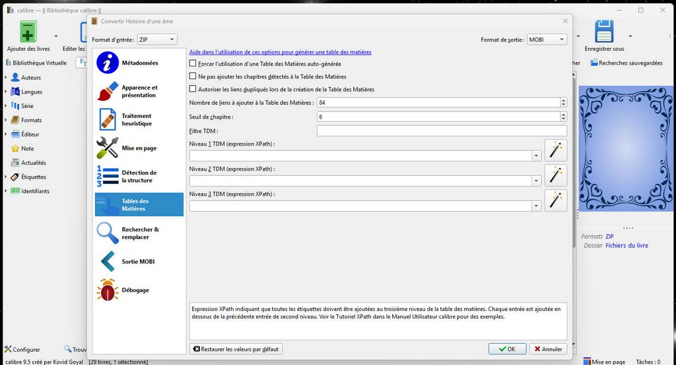Toggle 'Autoriser les liens dupliqués' checkbox
The height and width of the screenshot is (365, 676).
193,89
